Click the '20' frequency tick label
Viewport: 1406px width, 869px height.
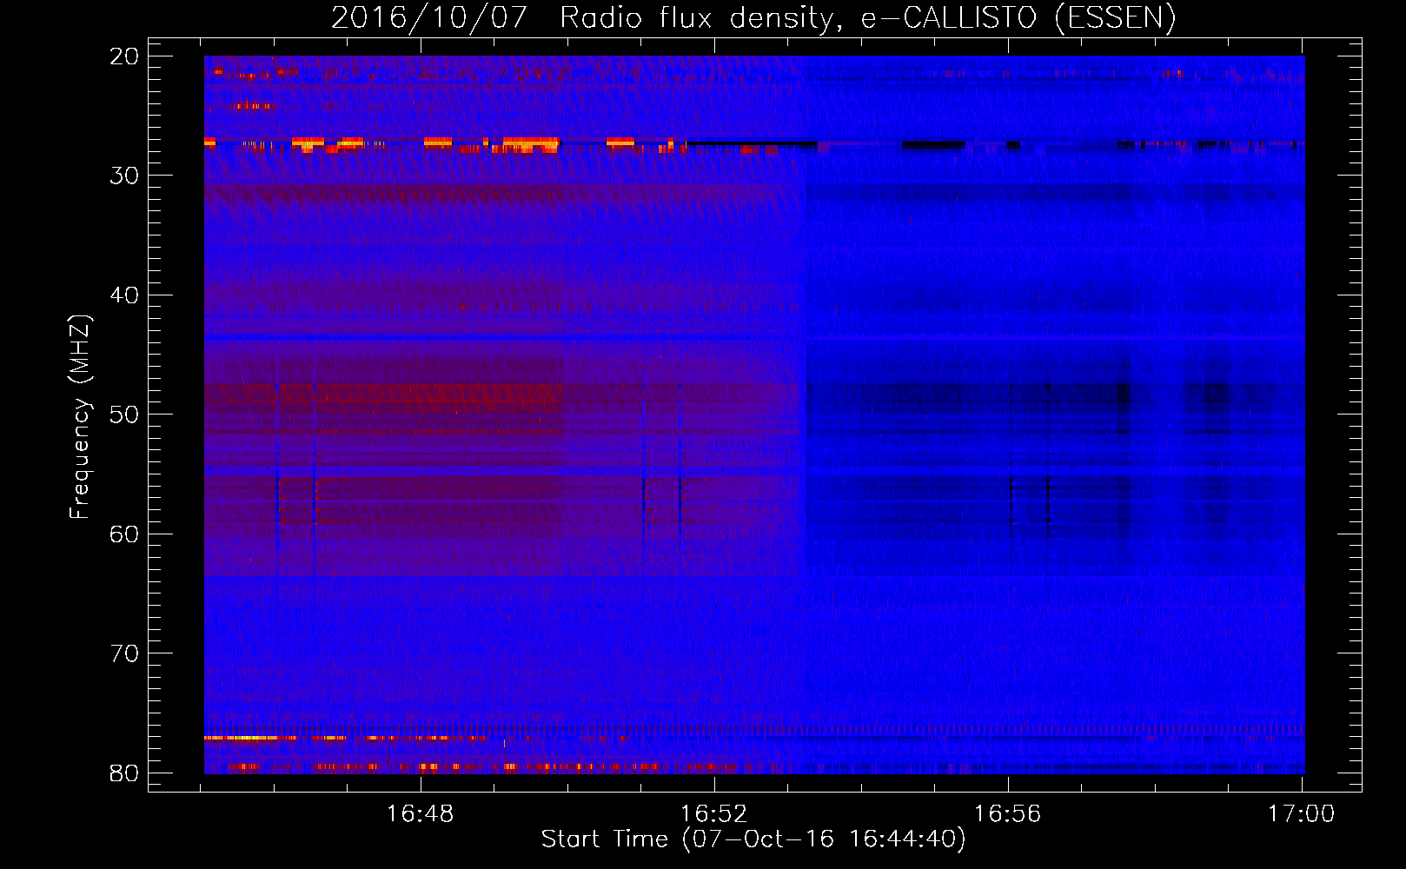click(x=124, y=56)
